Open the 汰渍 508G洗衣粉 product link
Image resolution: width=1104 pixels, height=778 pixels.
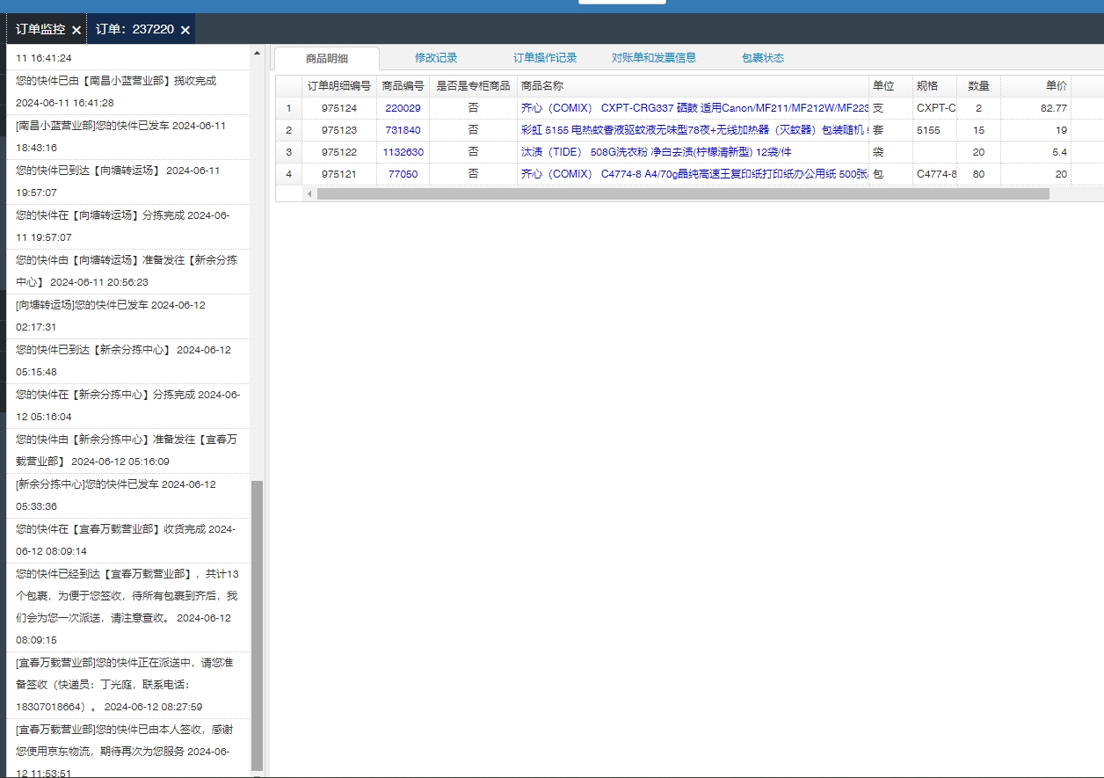656,152
